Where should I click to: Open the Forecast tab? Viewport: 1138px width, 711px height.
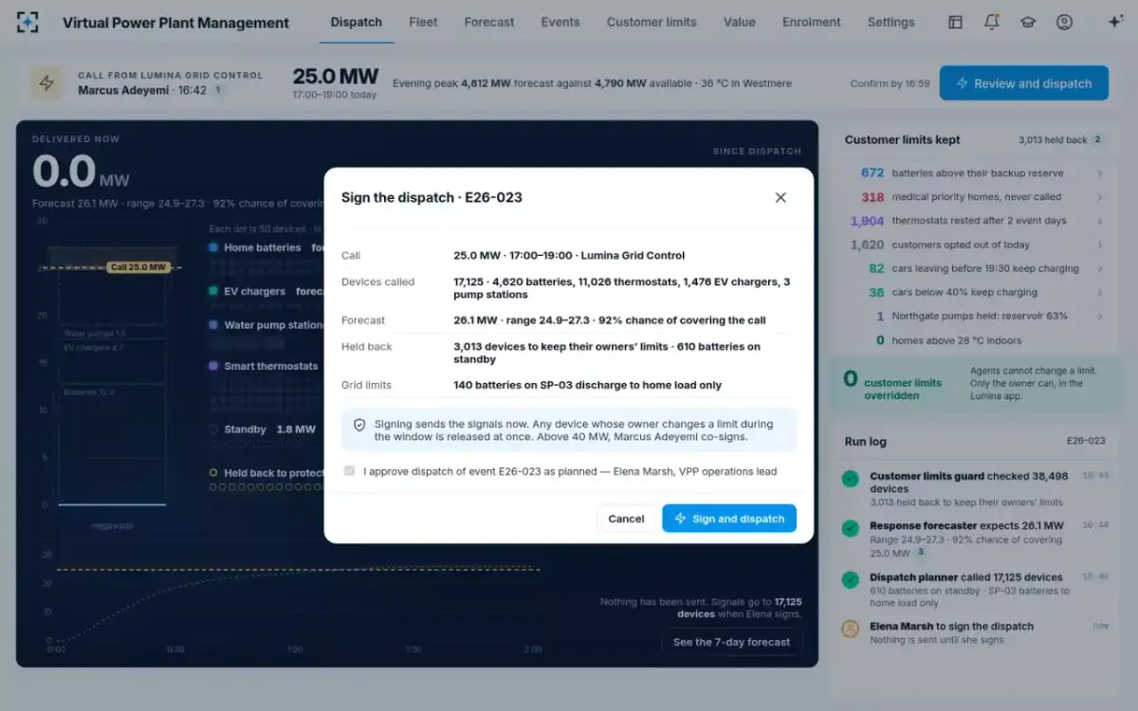click(489, 22)
